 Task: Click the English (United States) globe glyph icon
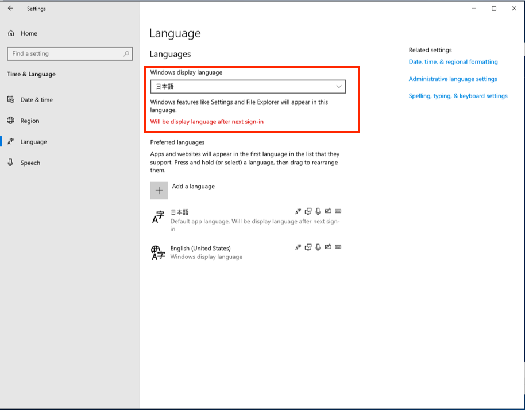click(158, 252)
